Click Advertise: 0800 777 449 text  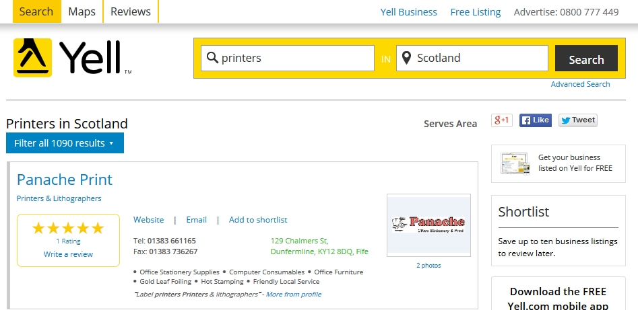pos(566,12)
